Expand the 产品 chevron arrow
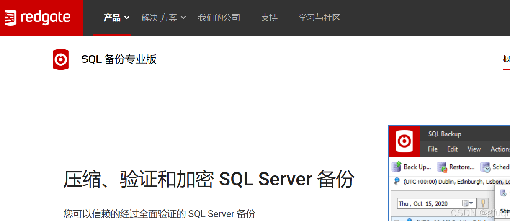 (127, 18)
